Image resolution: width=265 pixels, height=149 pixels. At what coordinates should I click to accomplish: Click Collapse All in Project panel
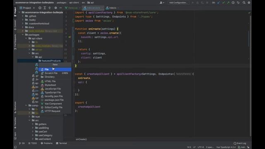(50, 8)
